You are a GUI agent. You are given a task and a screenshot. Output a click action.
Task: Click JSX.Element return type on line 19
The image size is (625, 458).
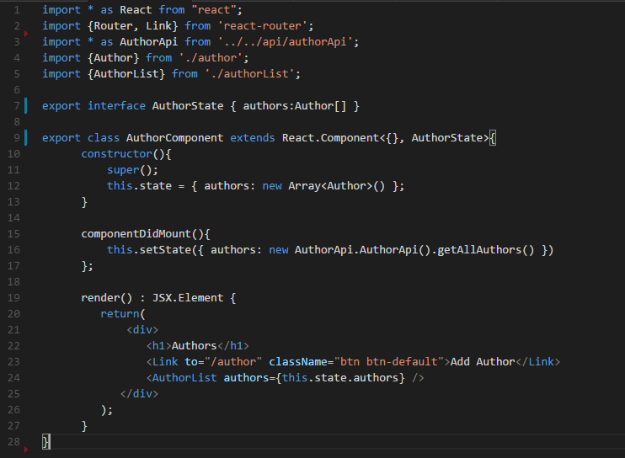(x=188, y=298)
